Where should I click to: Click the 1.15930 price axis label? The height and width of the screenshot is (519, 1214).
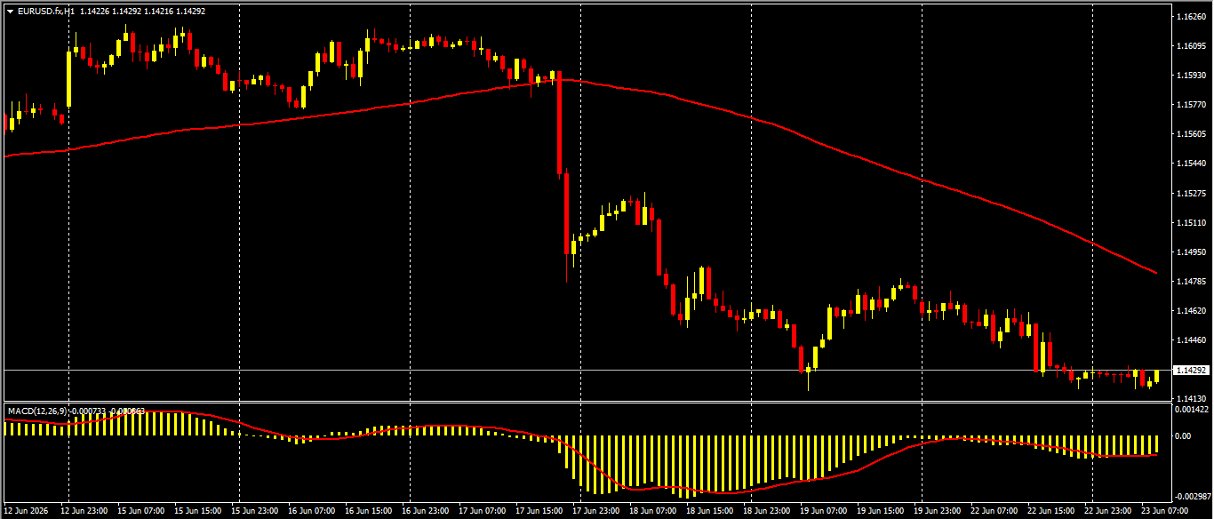[x=1190, y=76]
